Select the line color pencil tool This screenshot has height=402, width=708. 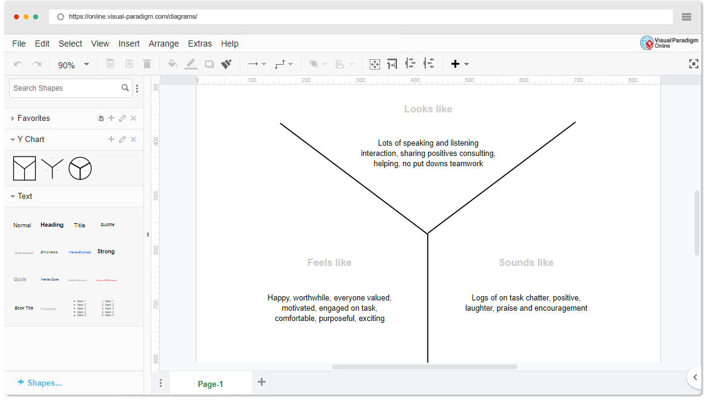point(191,63)
